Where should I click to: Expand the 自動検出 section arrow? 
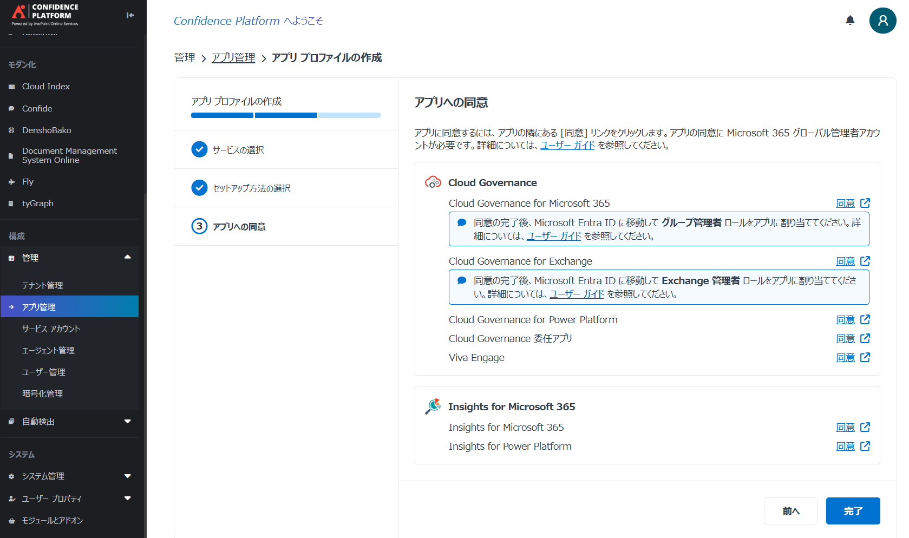tap(128, 421)
